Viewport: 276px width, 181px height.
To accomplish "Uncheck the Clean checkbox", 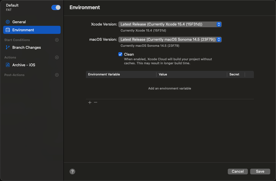I will click(x=120, y=54).
